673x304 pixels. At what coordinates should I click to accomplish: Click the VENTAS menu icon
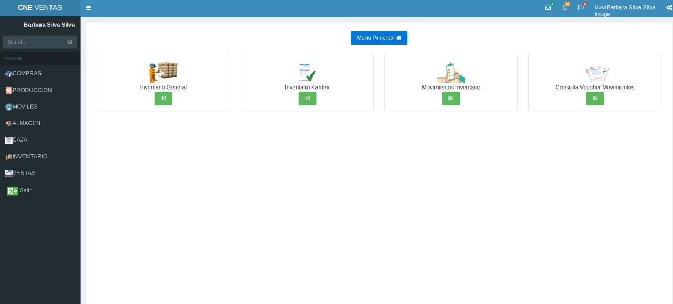click(8, 173)
